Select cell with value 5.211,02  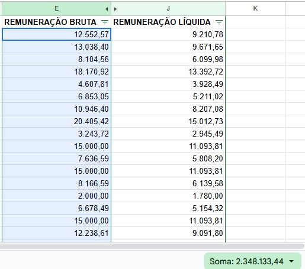pyautogui.click(x=168, y=96)
